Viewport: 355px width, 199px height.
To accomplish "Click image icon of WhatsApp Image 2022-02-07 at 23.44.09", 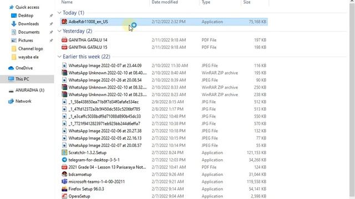I will (64, 65).
